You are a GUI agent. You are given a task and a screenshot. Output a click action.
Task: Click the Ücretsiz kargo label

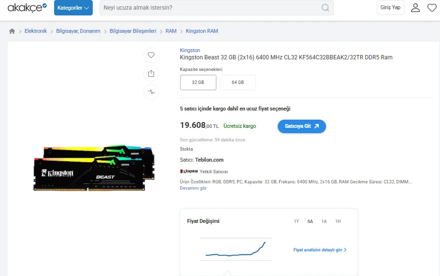click(240, 126)
